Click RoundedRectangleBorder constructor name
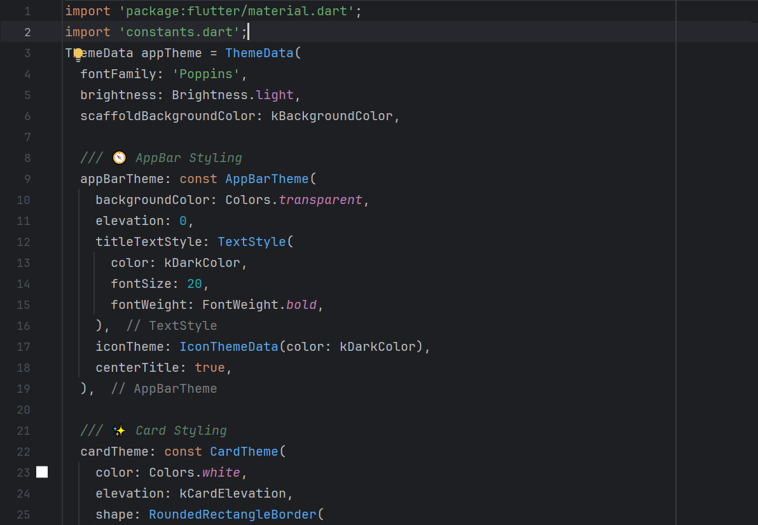This screenshot has width=758, height=525. tap(233, 514)
